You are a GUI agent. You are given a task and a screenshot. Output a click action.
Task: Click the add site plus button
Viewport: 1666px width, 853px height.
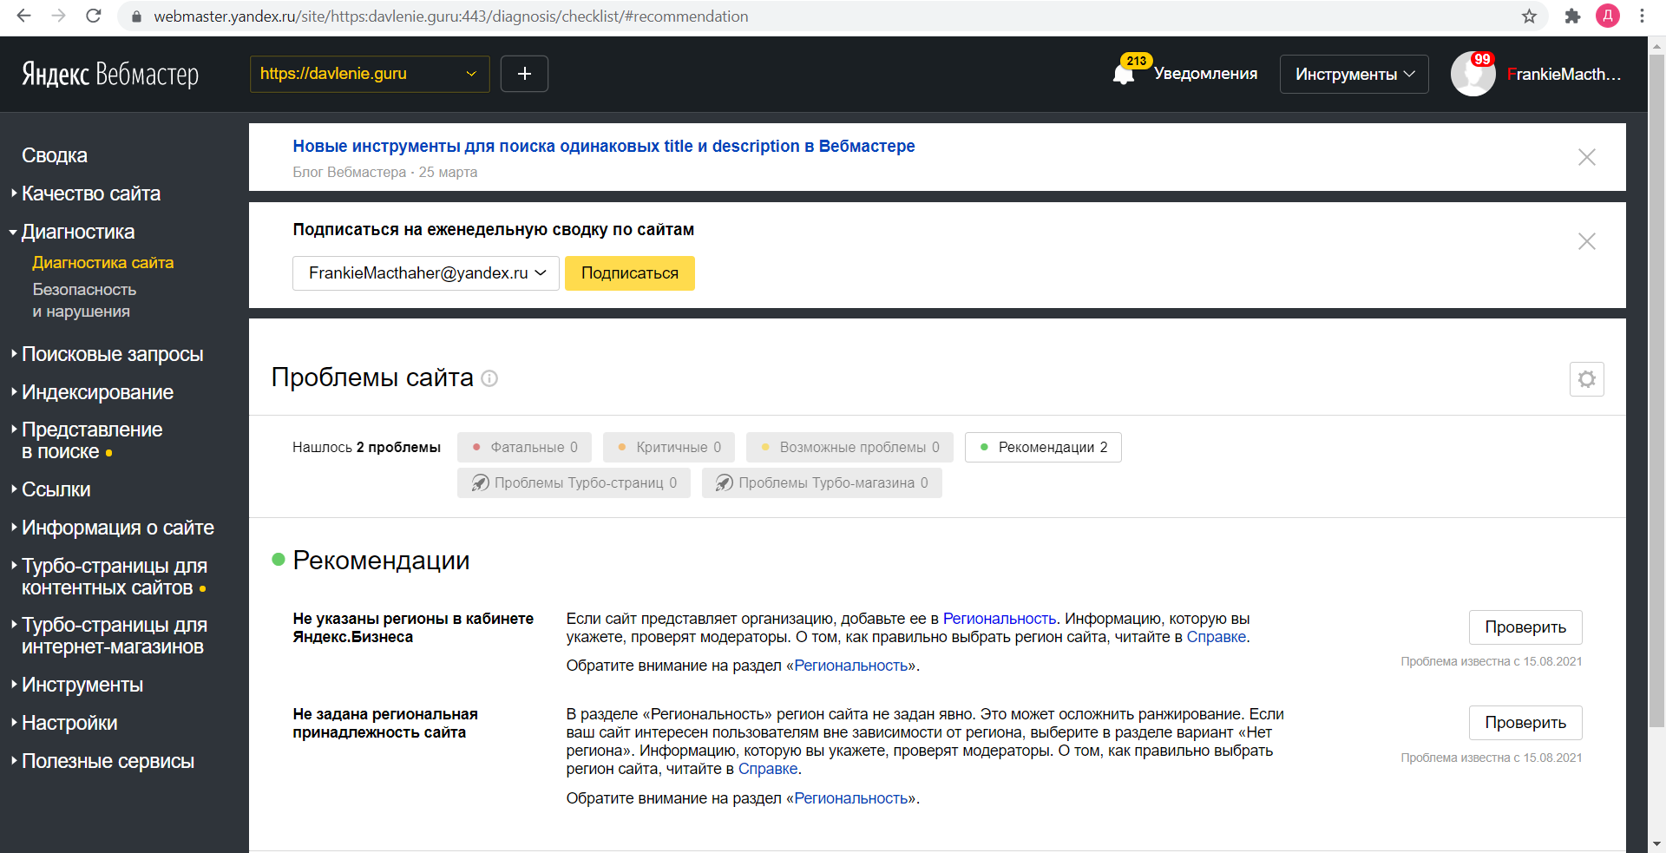[524, 74]
